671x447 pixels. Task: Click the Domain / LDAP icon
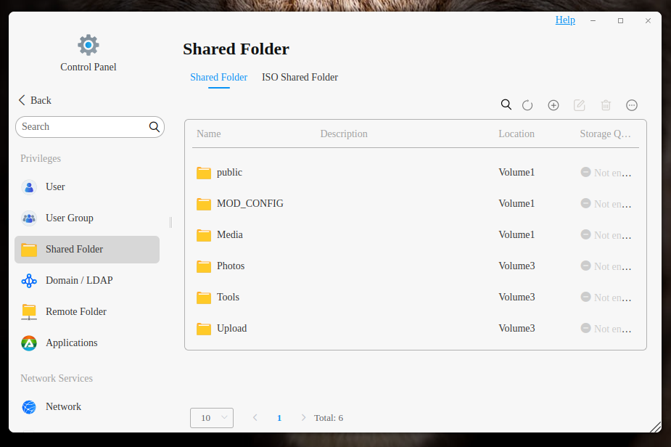29,280
